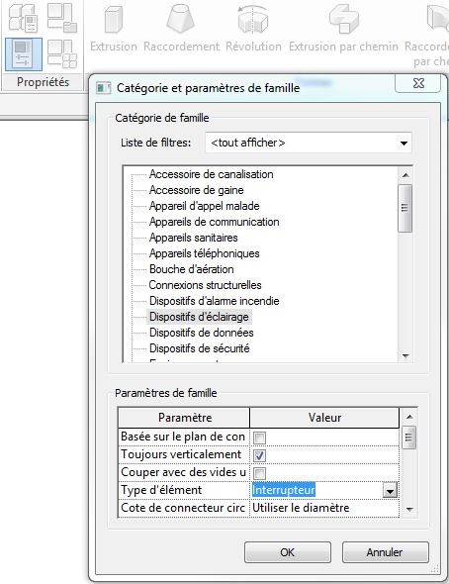449x584 pixels.
Task: Click the family types icon in Propriétés panel
Action: coord(61,54)
